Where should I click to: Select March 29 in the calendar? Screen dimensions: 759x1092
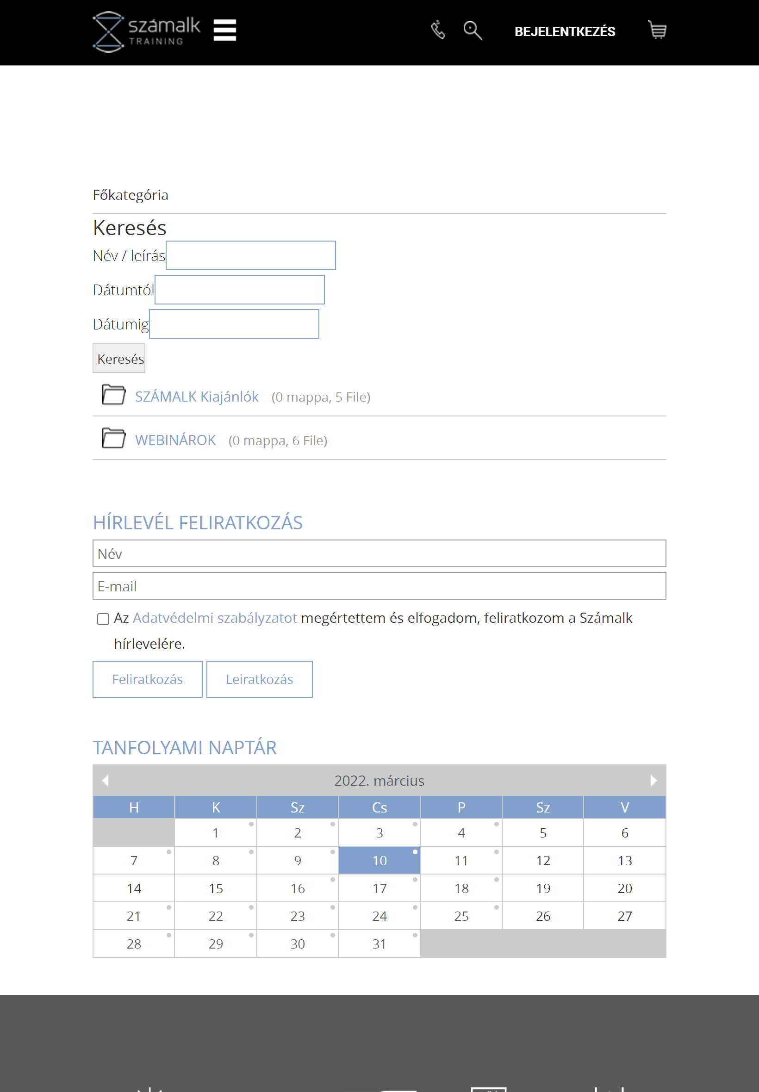[x=215, y=943]
